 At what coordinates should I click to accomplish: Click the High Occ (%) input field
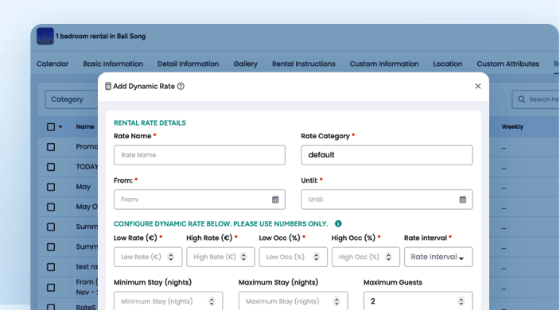(x=366, y=257)
